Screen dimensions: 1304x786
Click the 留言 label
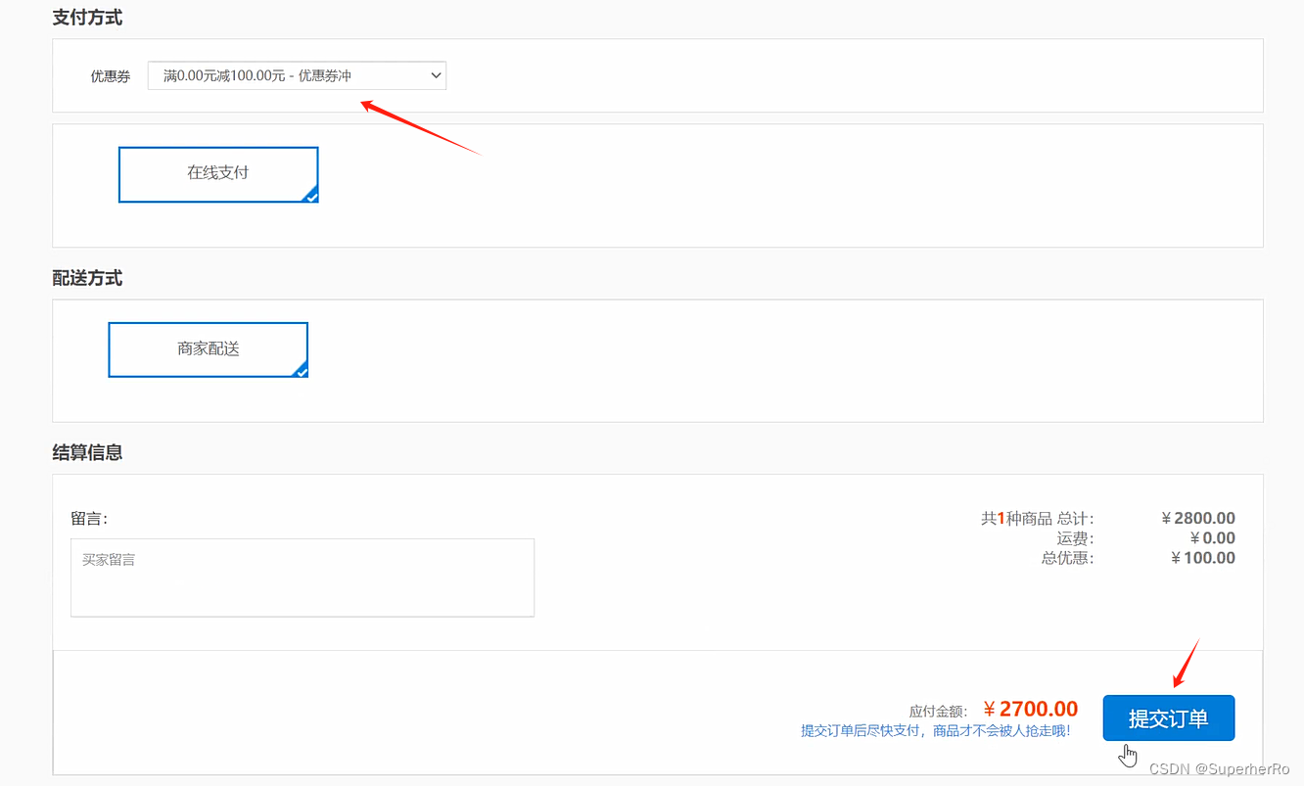pyautogui.click(x=89, y=518)
